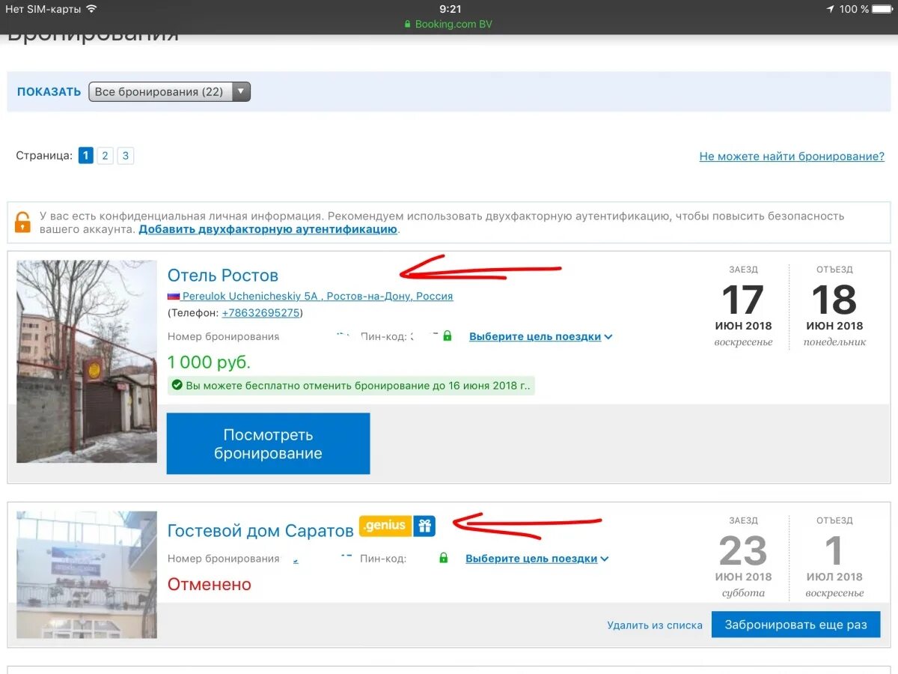Click the free cancellation notice text
Screen dimensions: 898x674
click(357, 386)
